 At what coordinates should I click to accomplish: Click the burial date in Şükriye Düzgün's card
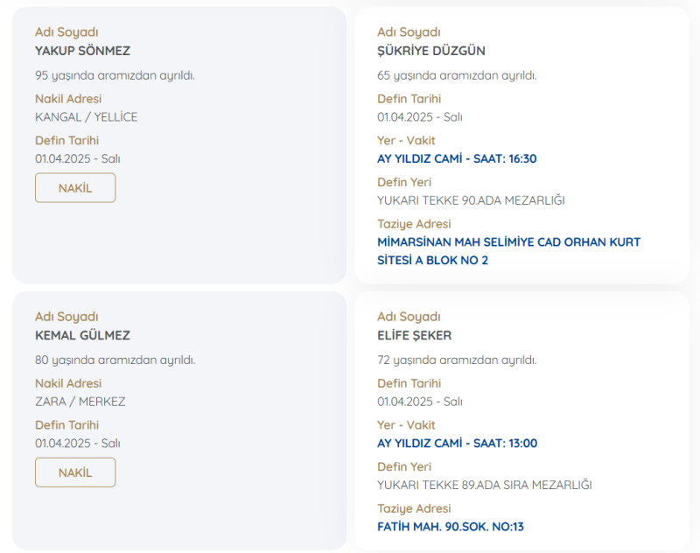(x=420, y=117)
